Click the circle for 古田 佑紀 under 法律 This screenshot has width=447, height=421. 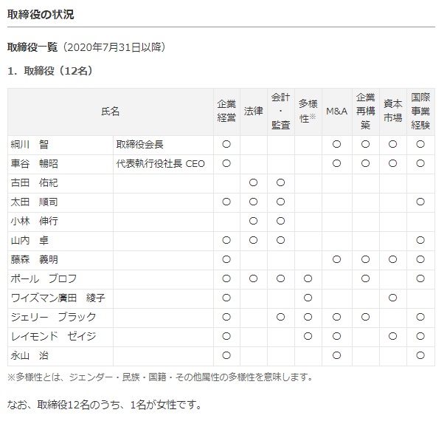pyautogui.click(x=253, y=183)
